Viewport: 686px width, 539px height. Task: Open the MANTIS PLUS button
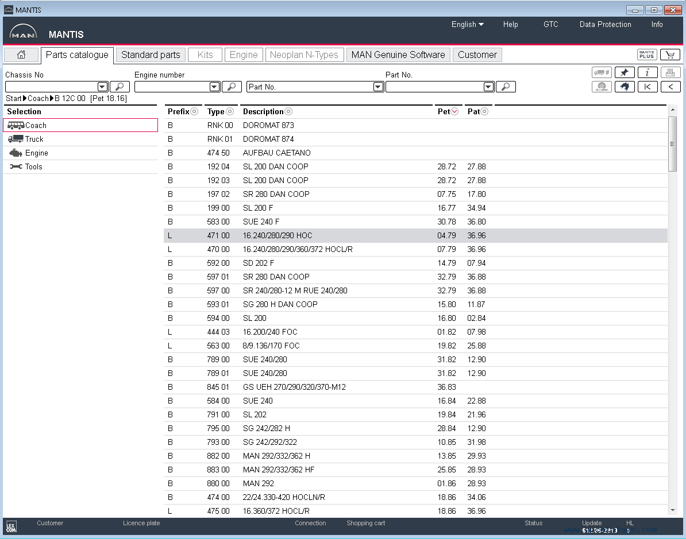[x=646, y=55]
